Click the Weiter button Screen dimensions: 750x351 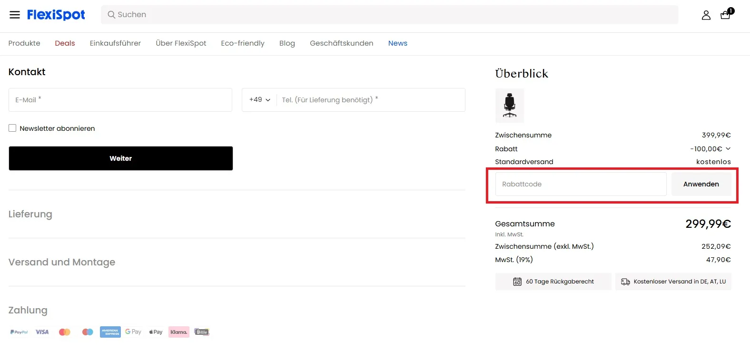point(121,158)
